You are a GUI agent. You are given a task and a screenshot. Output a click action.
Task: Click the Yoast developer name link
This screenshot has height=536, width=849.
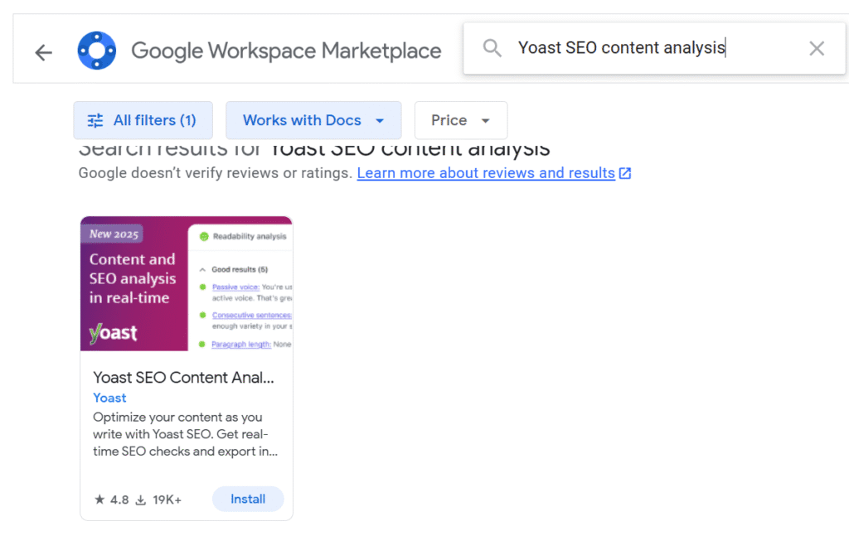click(x=109, y=398)
